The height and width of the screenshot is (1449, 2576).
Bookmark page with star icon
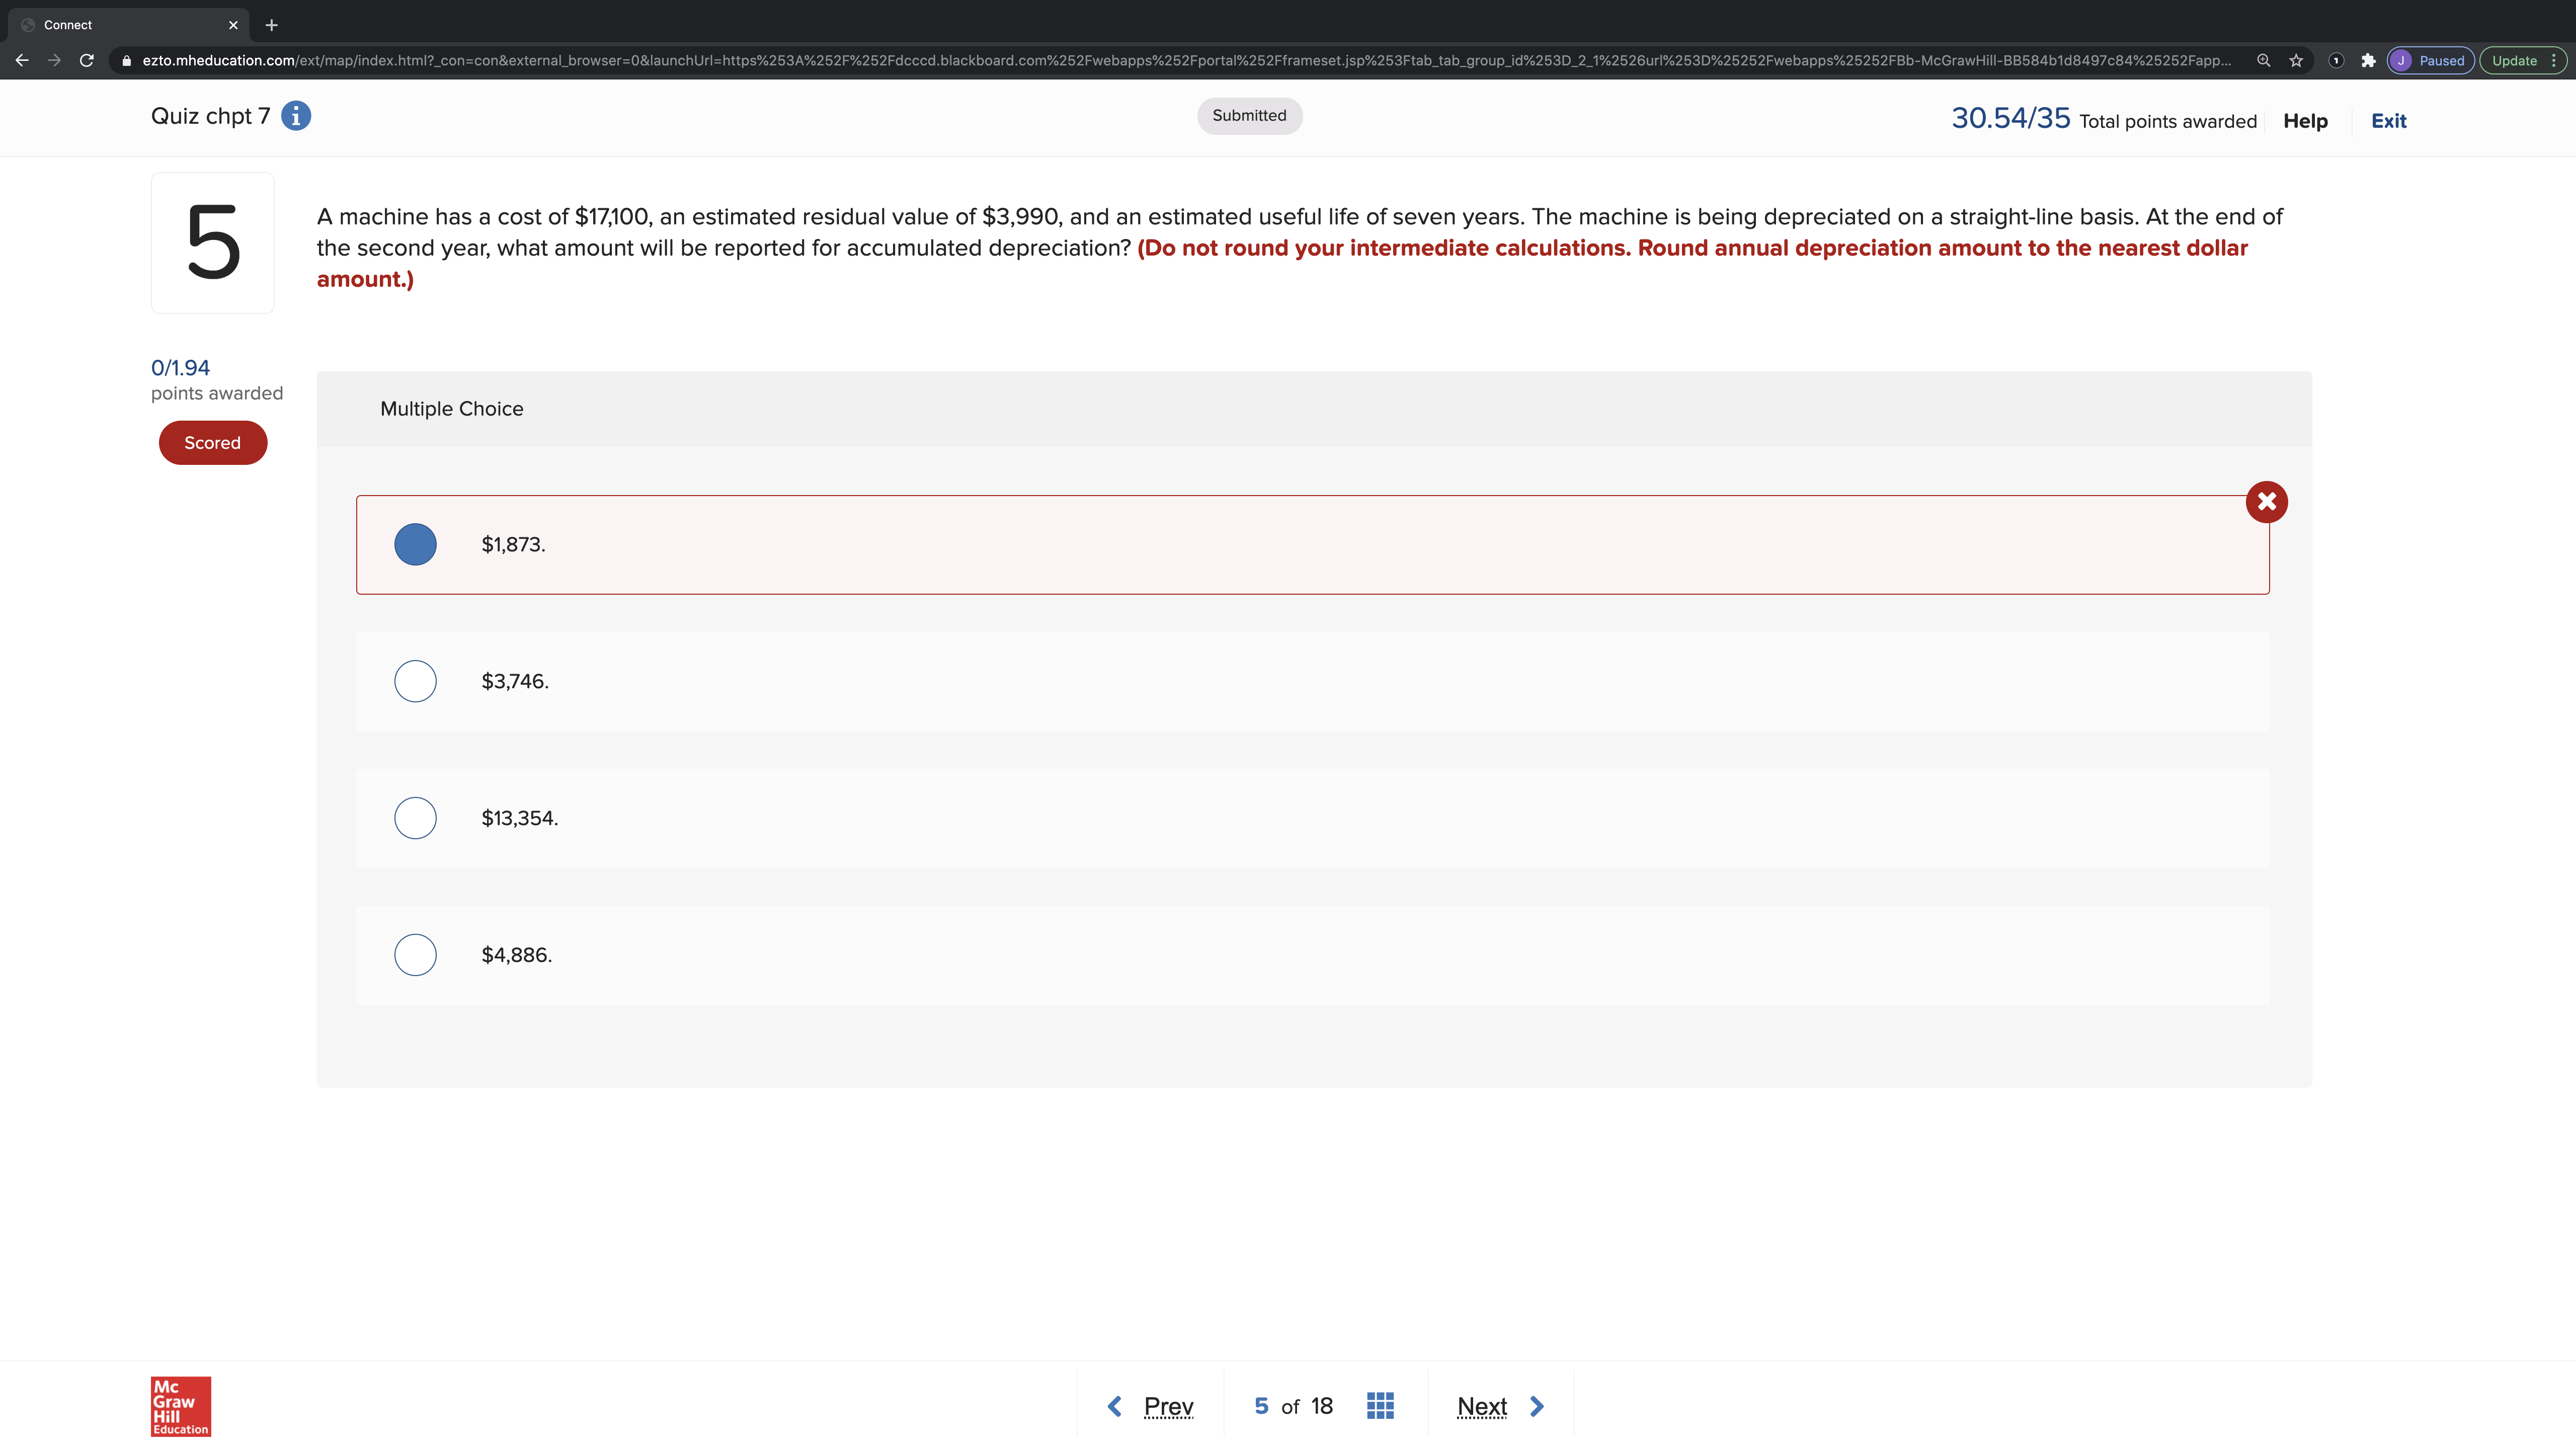coord(2296,60)
